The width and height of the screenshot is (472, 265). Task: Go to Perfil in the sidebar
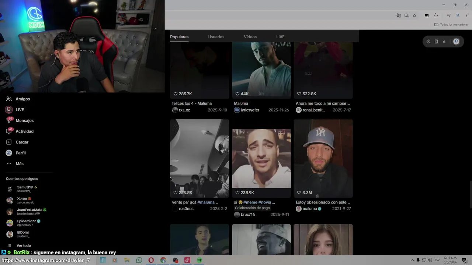point(15,153)
